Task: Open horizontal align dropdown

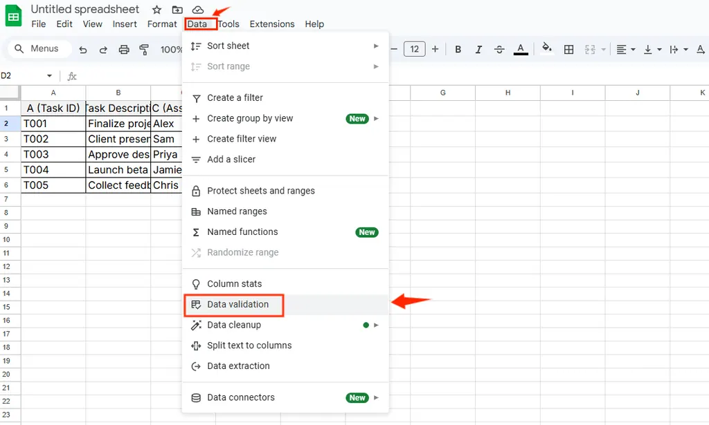Action: point(625,50)
